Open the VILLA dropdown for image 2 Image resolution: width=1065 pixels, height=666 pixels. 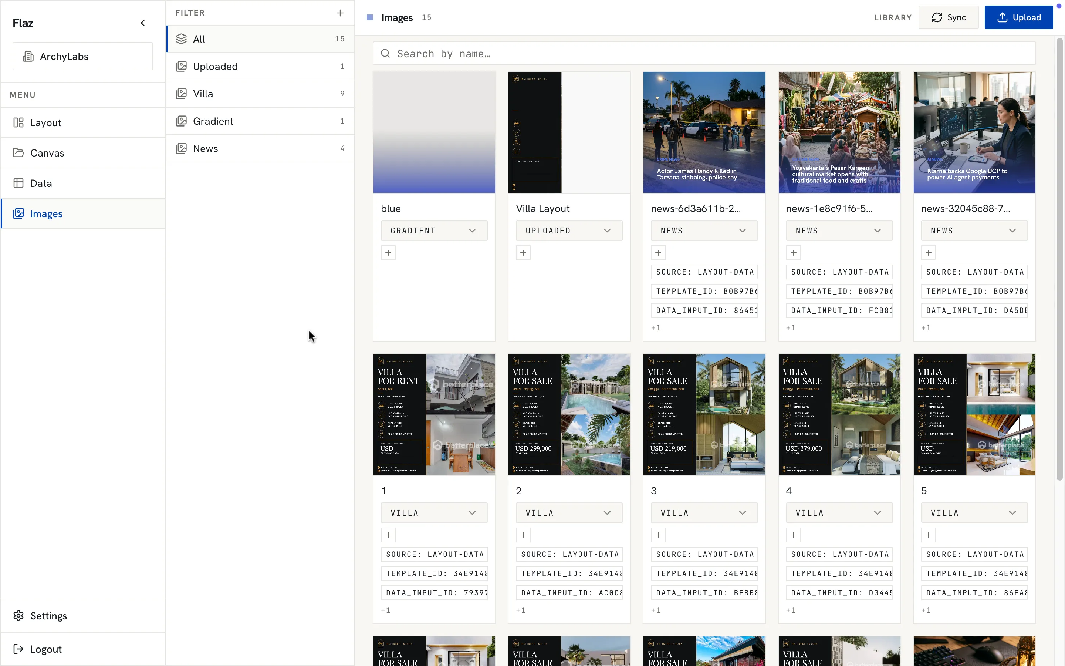coord(569,513)
